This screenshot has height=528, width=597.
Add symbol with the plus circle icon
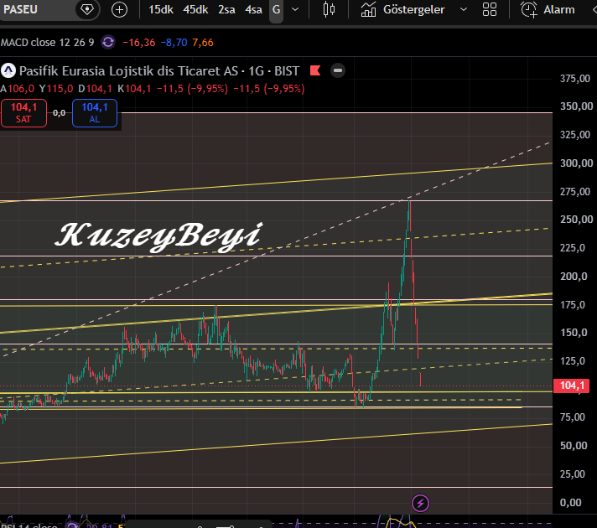pyautogui.click(x=119, y=9)
